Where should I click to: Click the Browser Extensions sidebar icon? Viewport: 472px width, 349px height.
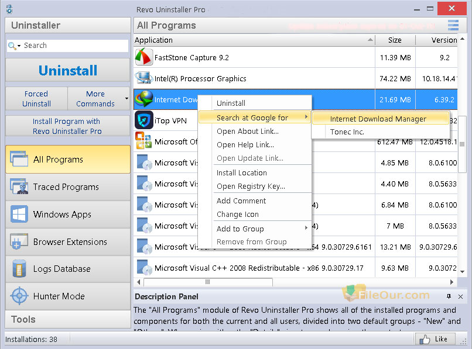tap(19, 241)
